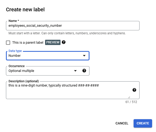Enable the parent label checkbox
This screenshot has width=156, height=132.
(x=8, y=43)
